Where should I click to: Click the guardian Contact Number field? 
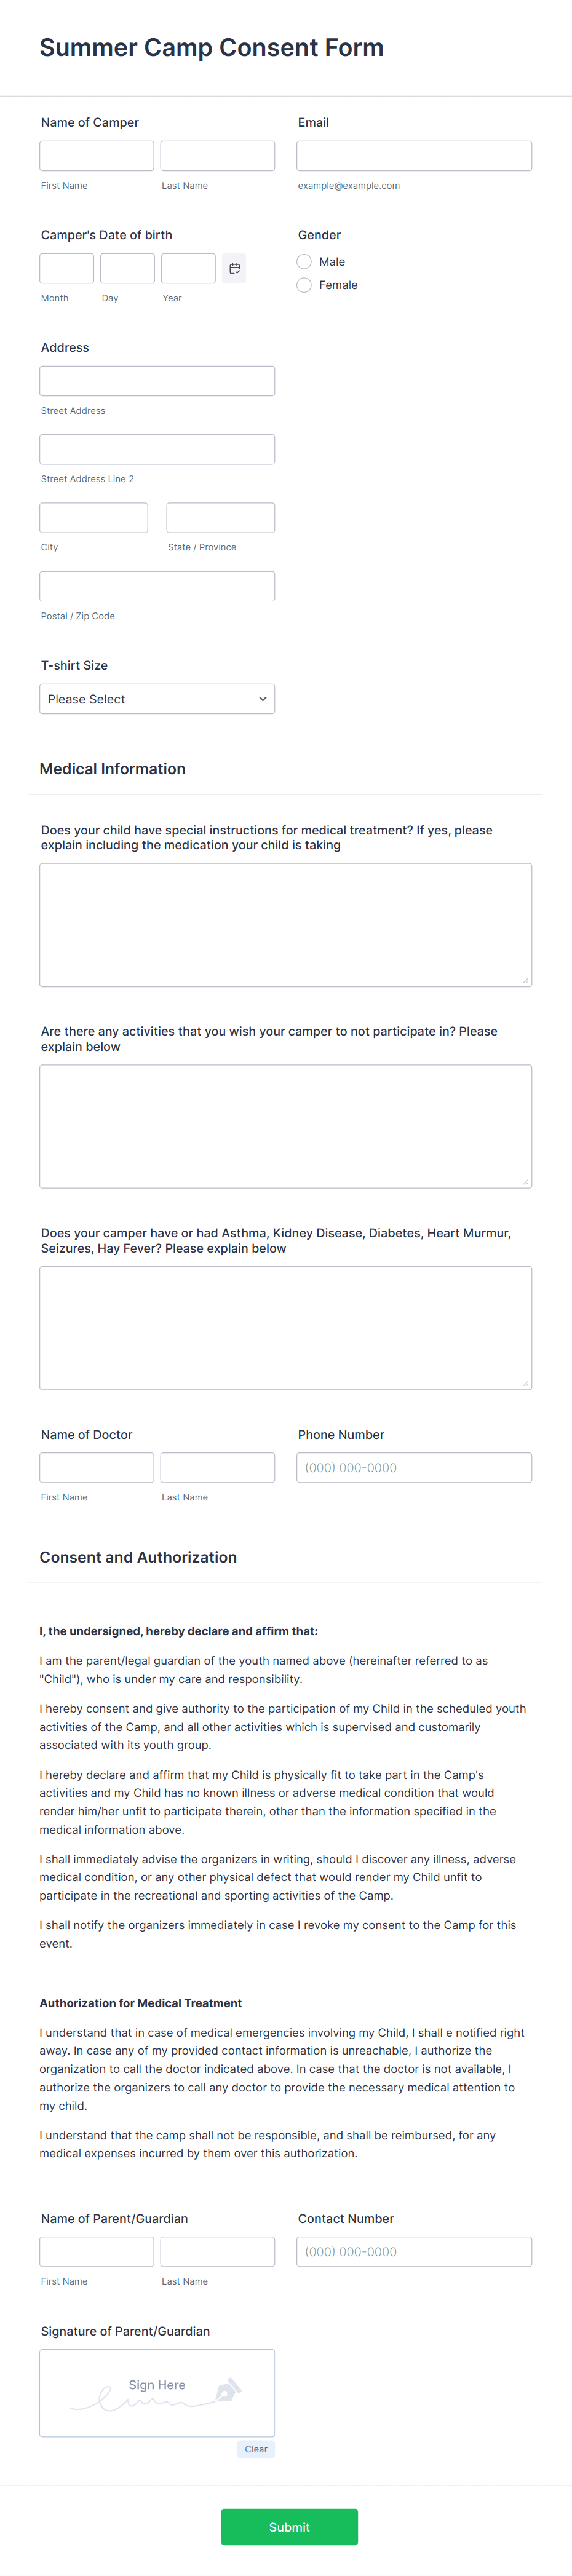(x=414, y=2252)
